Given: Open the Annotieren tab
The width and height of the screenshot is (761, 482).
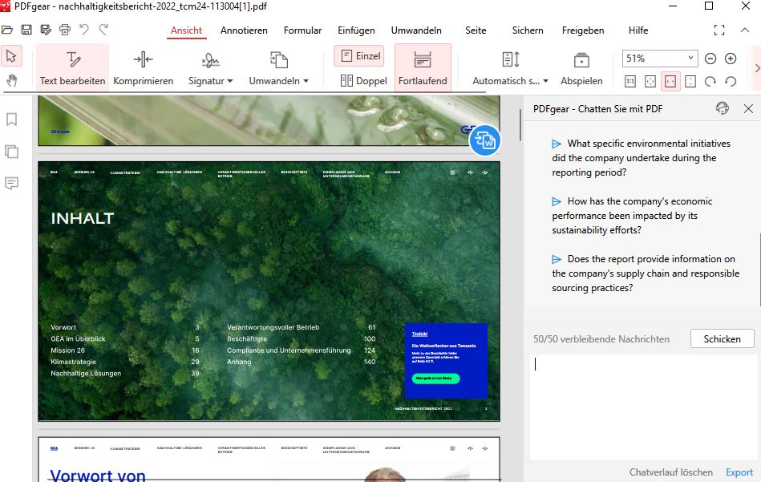Looking at the screenshot, I should tap(244, 30).
